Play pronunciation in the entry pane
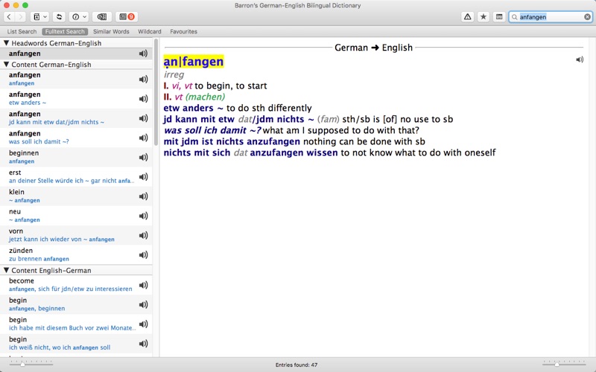The width and height of the screenshot is (596, 372). coord(580,60)
